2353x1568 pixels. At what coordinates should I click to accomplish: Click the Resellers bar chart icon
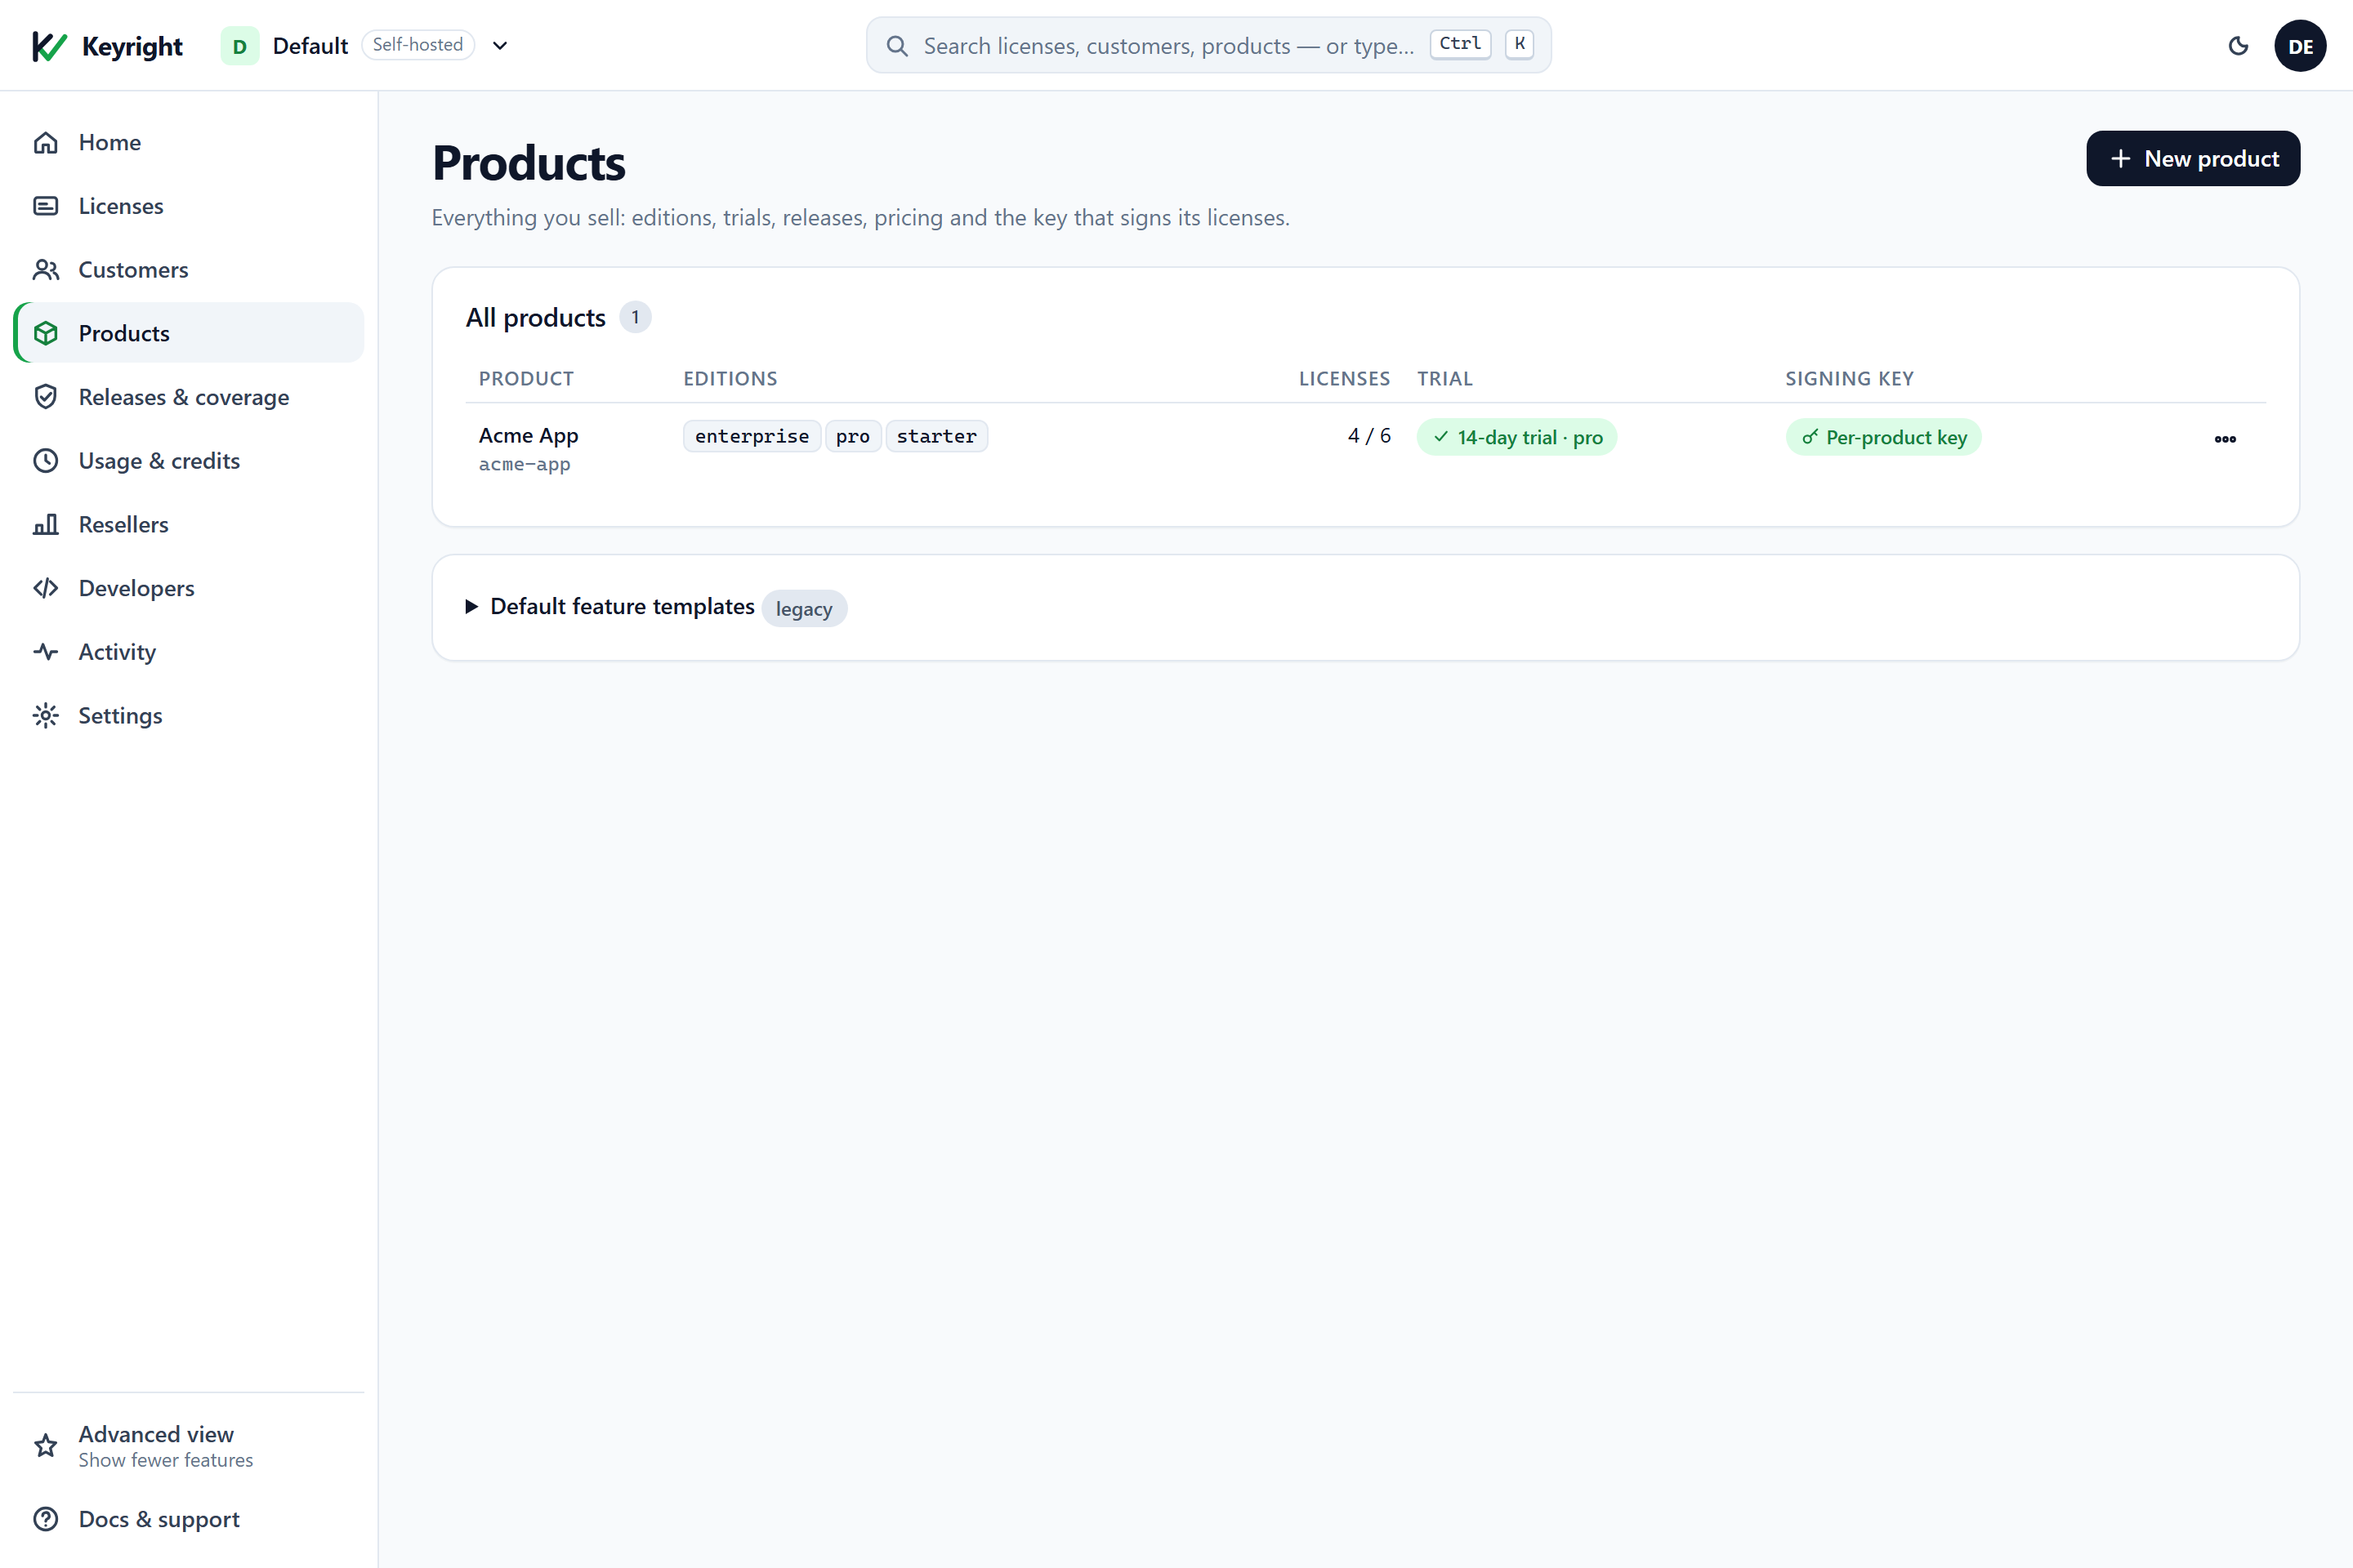[x=46, y=525]
